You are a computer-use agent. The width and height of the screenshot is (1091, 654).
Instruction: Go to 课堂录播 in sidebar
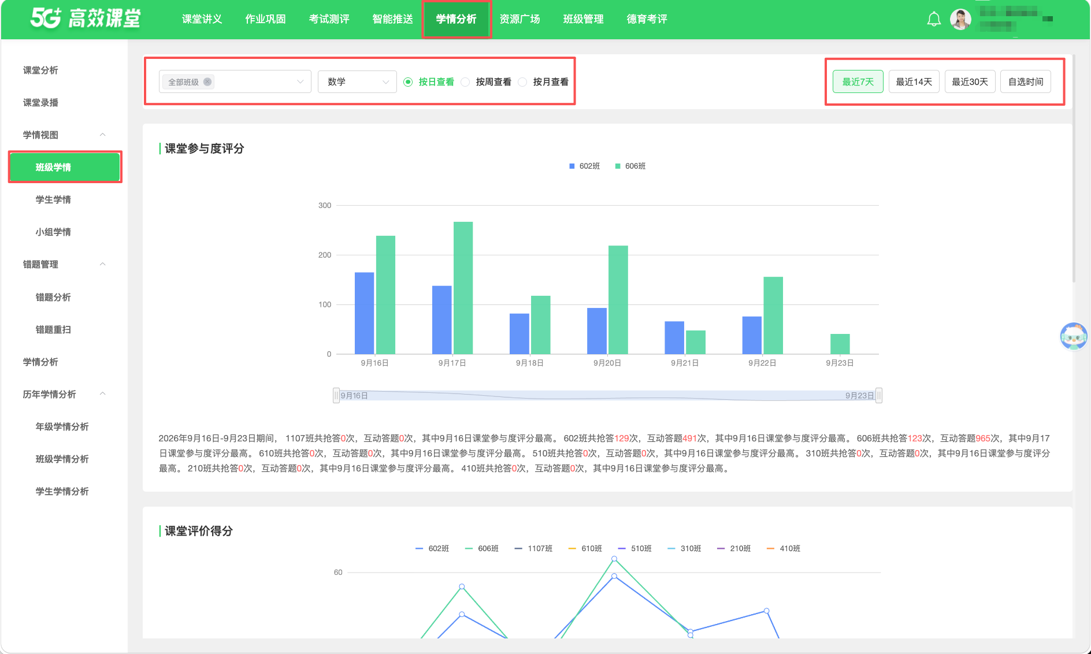coord(40,102)
